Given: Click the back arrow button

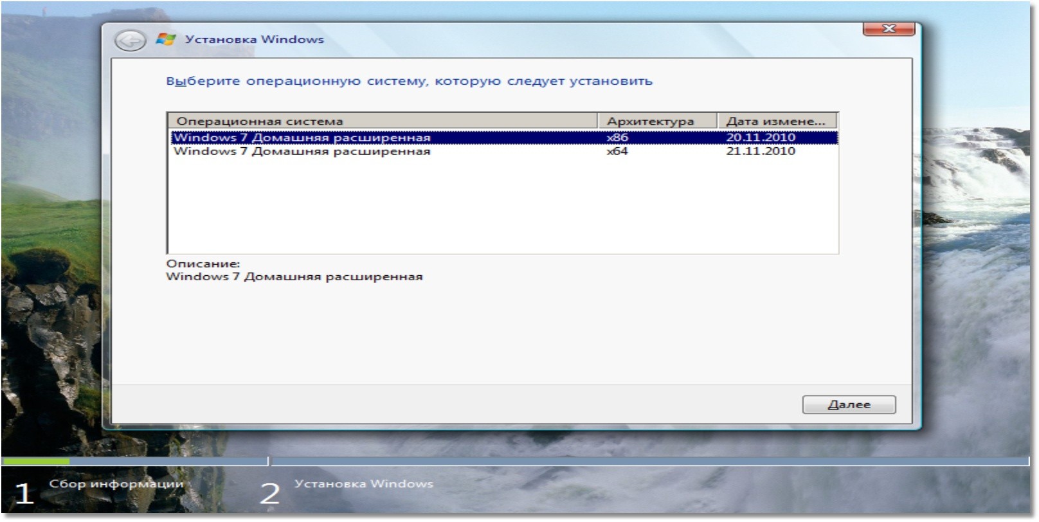Looking at the screenshot, I should [x=131, y=41].
